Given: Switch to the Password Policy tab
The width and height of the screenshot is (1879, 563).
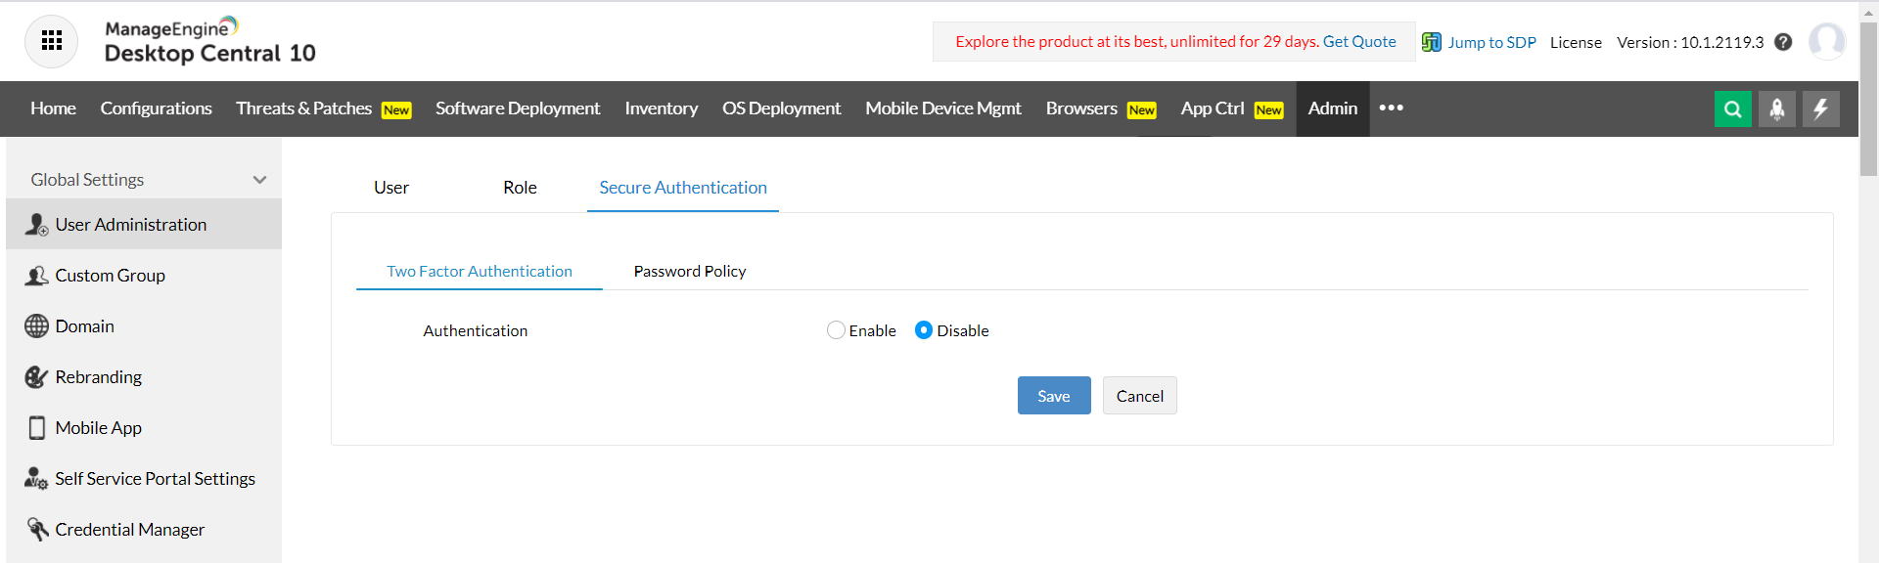Looking at the screenshot, I should 690,272.
